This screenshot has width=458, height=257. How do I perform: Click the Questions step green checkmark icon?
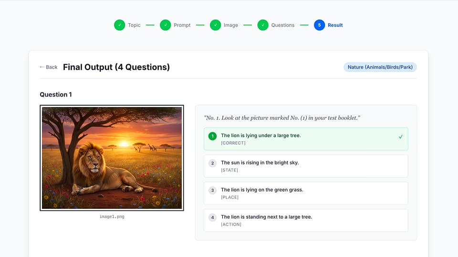[263, 25]
